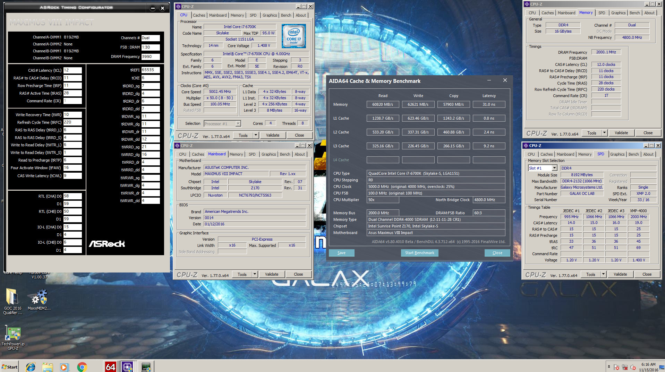Click the ASRock logo in Timing Configurator

point(107,244)
